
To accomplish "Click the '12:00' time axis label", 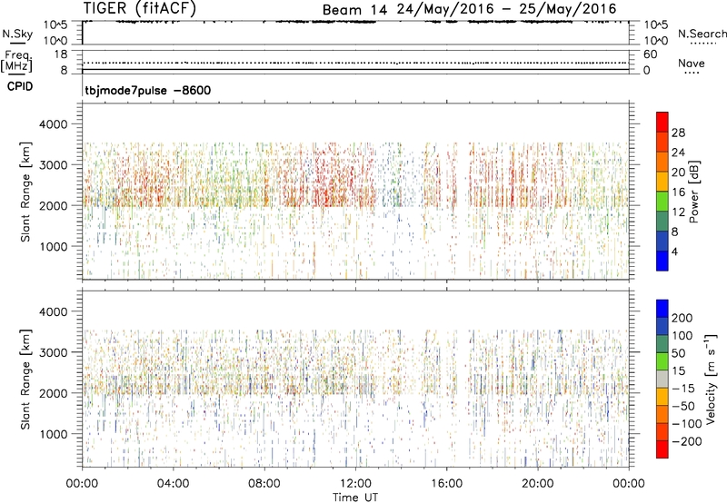I will pos(355,484).
